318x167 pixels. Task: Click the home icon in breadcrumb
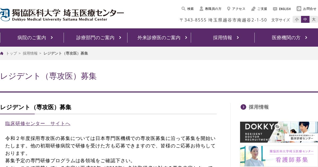2,53
